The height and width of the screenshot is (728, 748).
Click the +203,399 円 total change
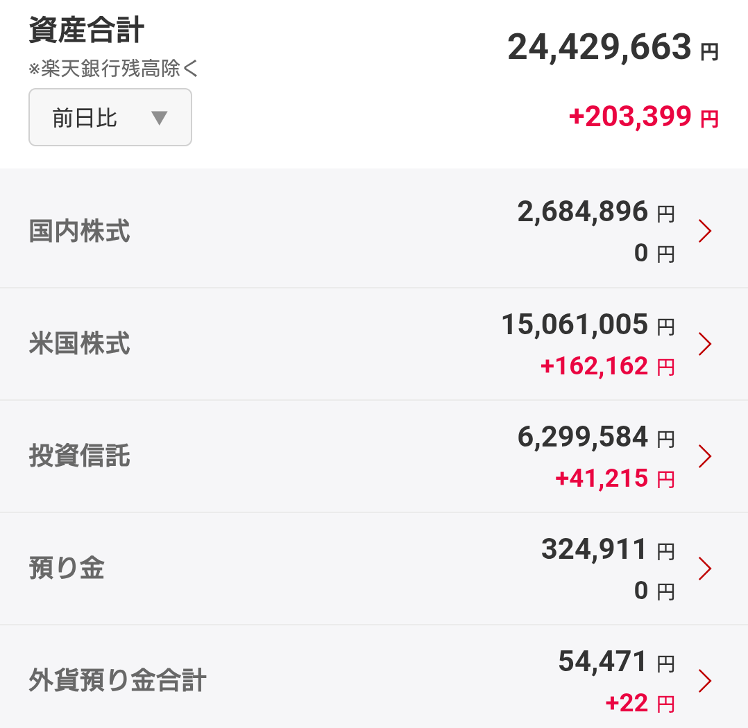point(644,116)
